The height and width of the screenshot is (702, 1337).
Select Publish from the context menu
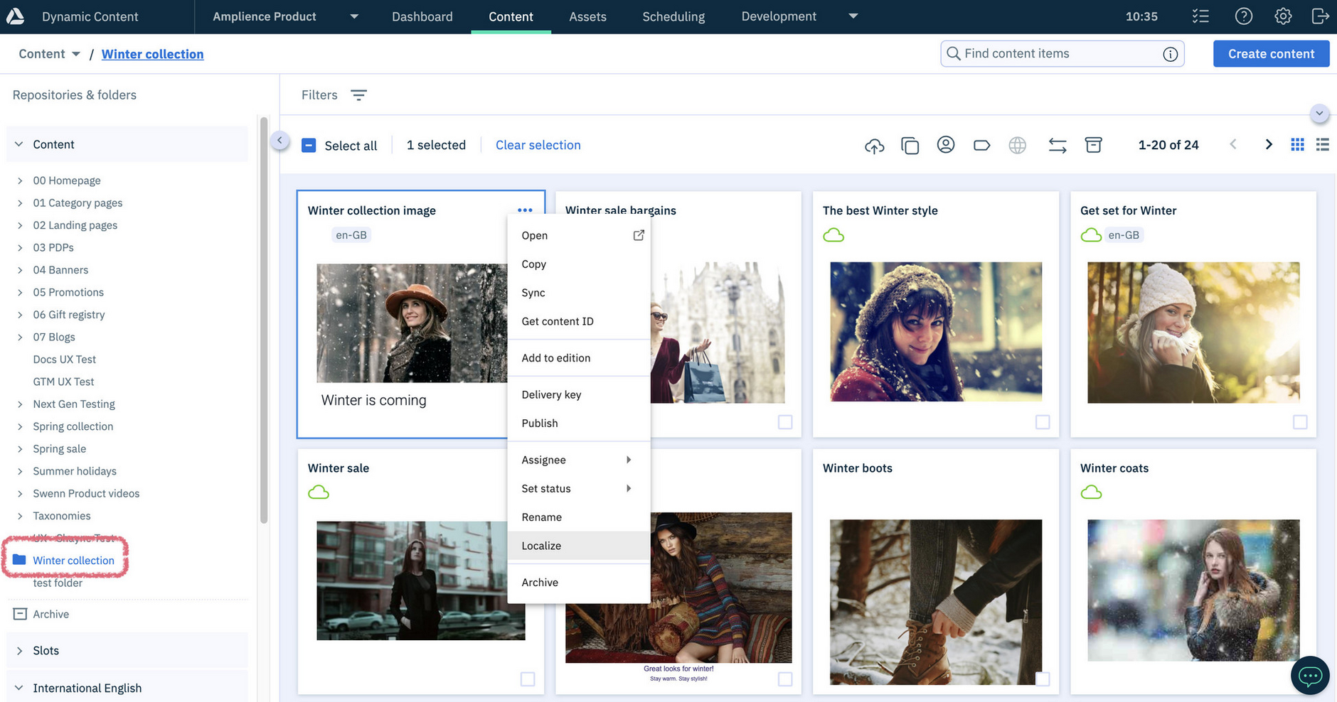click(578, 423)
